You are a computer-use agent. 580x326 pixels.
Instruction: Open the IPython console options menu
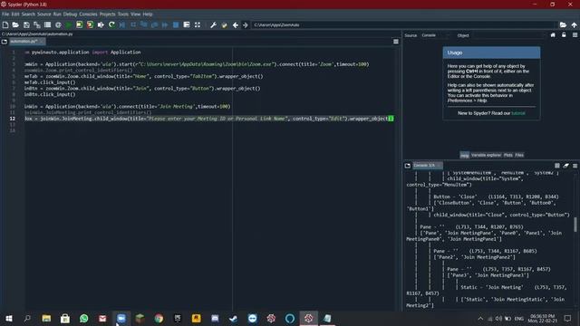(x=575, y=166)
